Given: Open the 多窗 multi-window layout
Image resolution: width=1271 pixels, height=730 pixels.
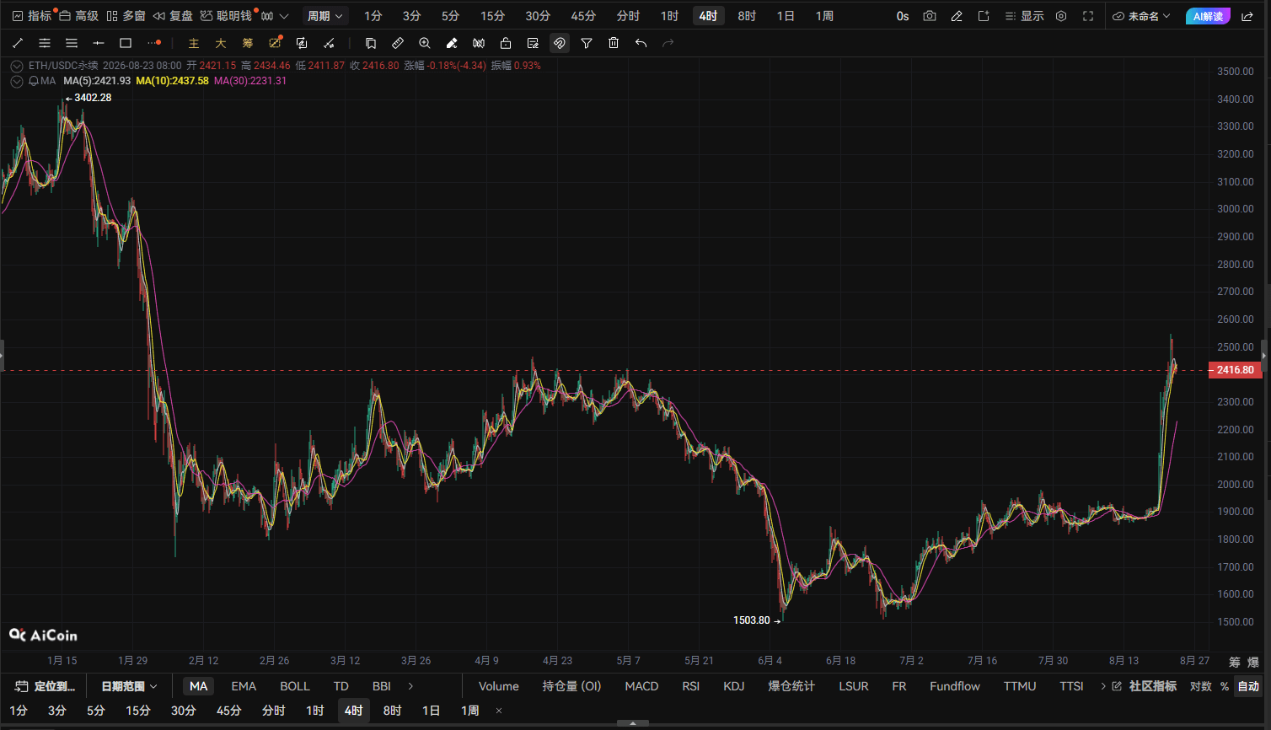Looking at the screenshot, I should pos(126,16).
